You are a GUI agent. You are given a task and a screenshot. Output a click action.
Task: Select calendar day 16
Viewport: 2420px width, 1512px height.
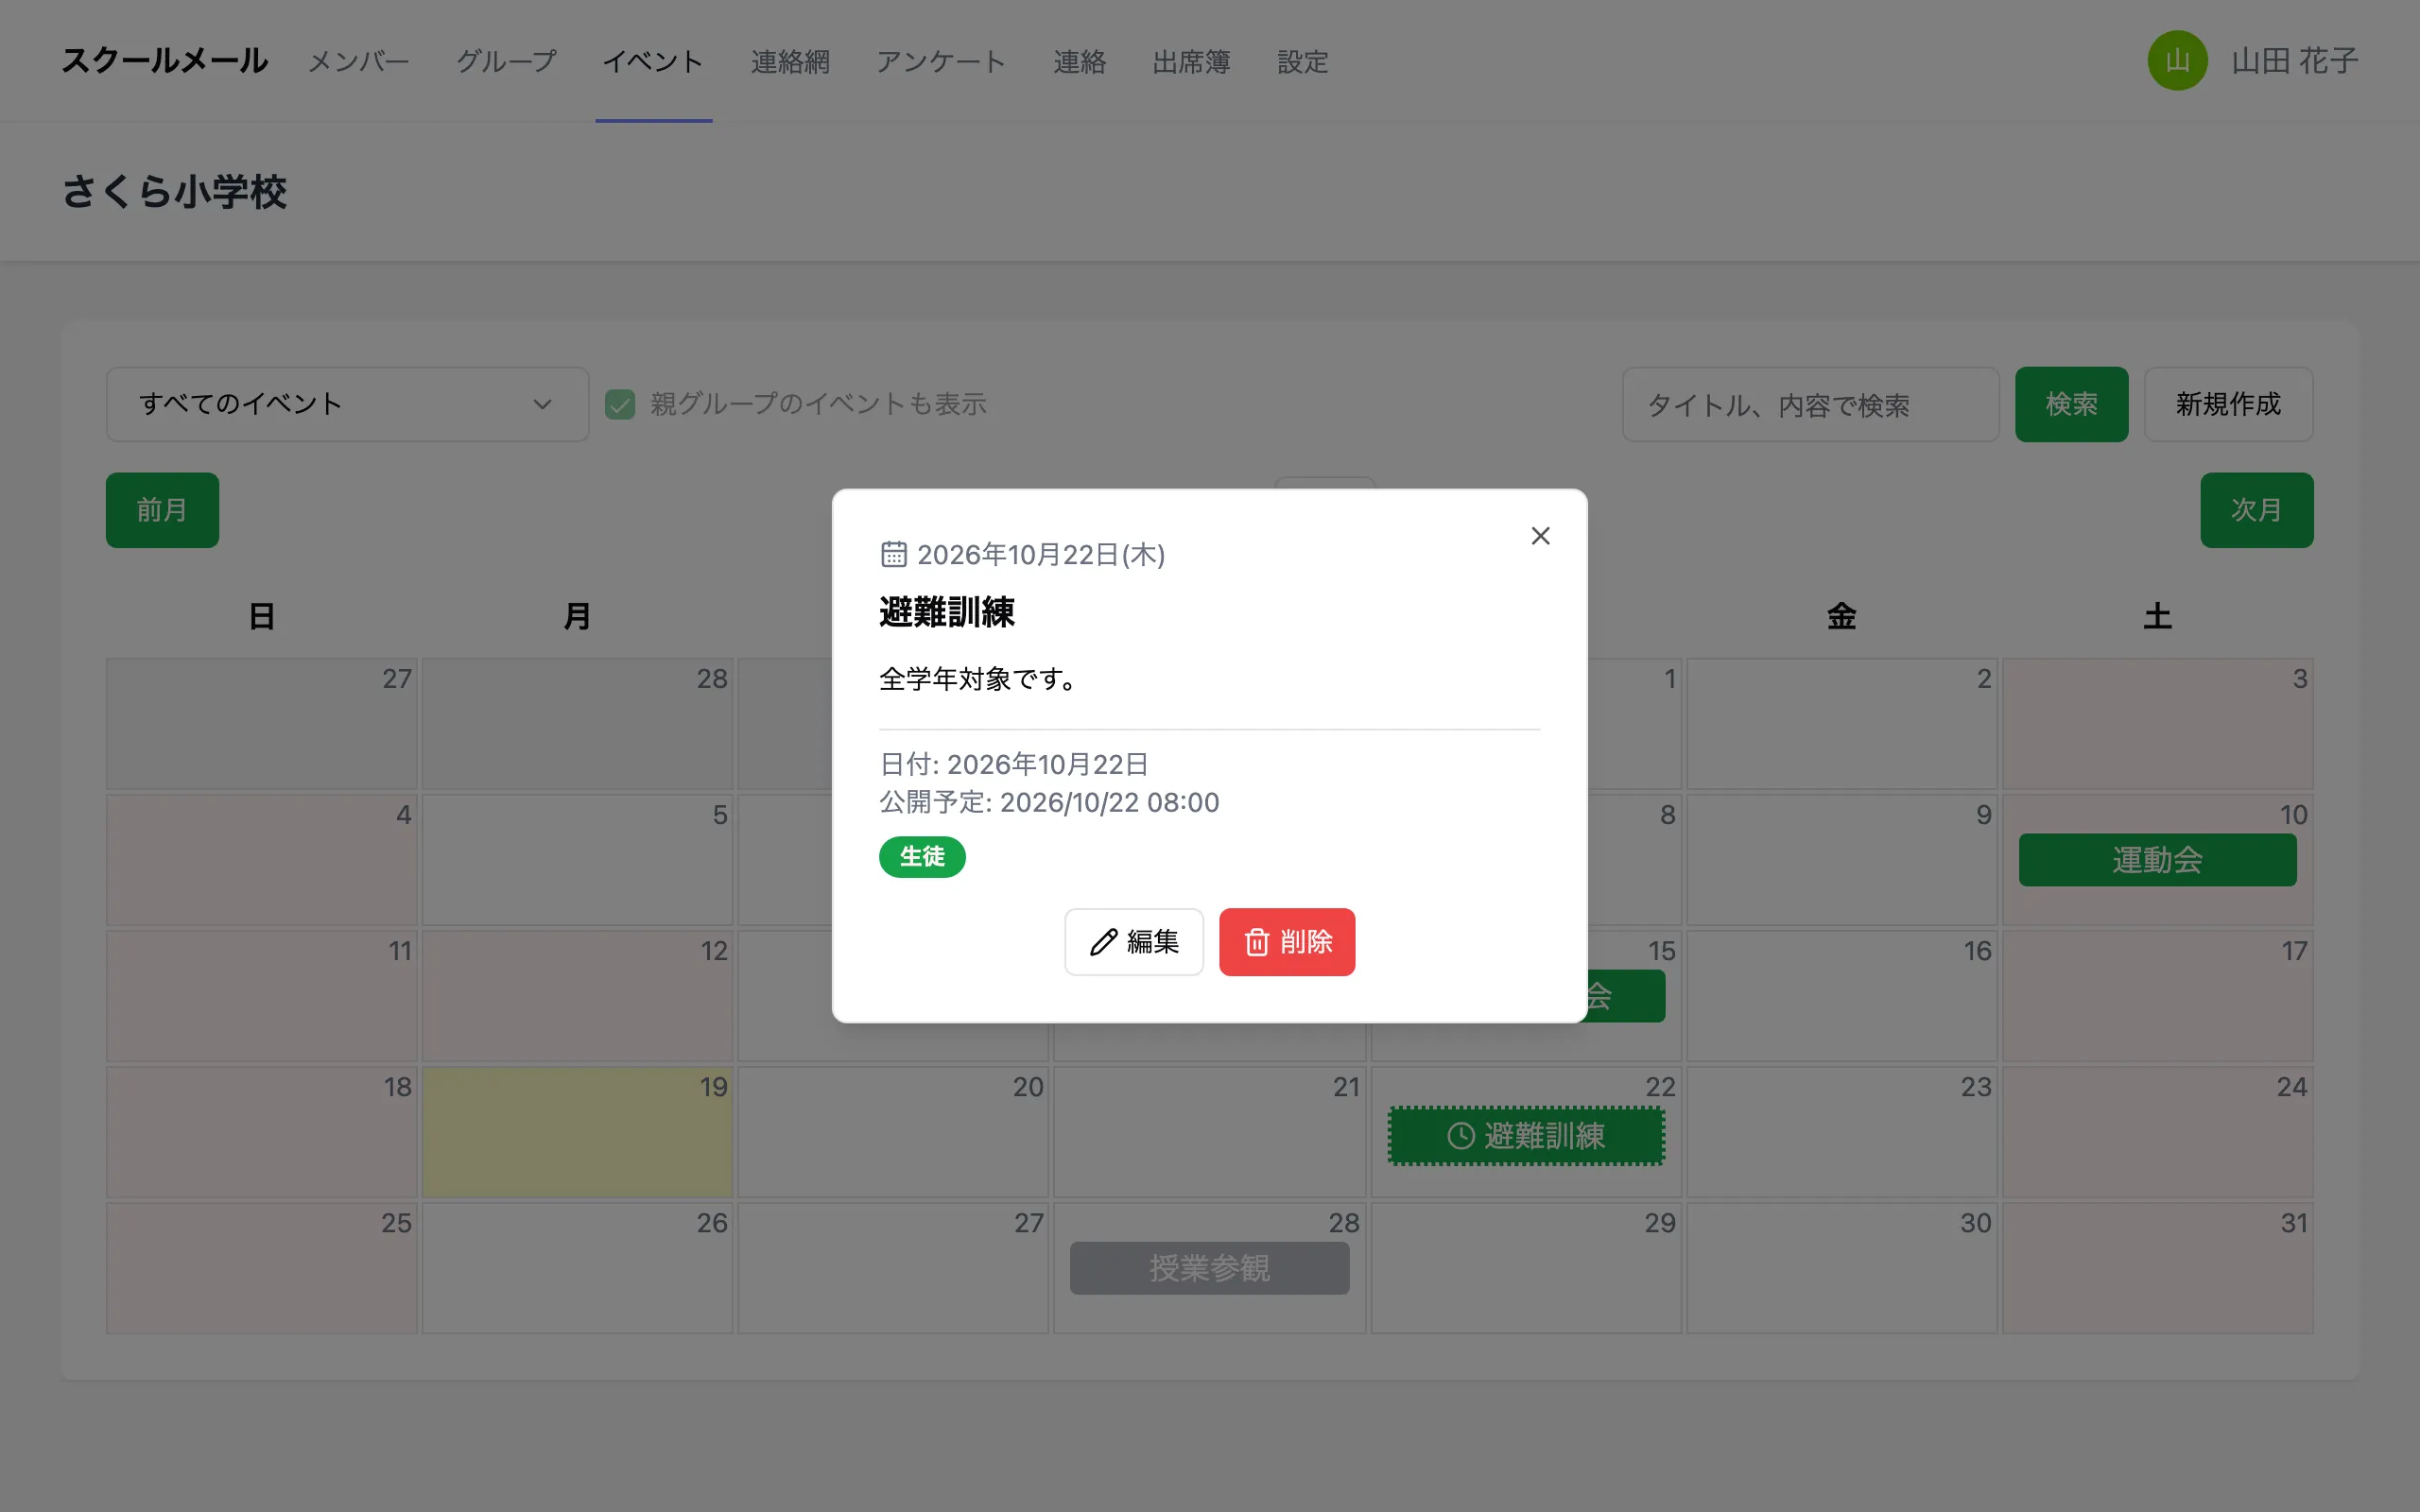coord(1841,996)
